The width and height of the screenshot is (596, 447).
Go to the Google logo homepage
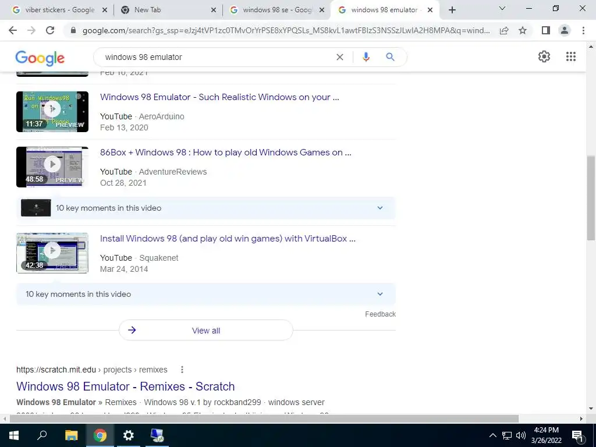point(40,58)
